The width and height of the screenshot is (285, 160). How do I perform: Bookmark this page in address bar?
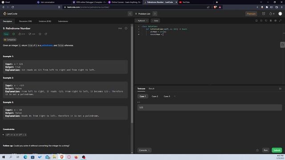(59, 7)
